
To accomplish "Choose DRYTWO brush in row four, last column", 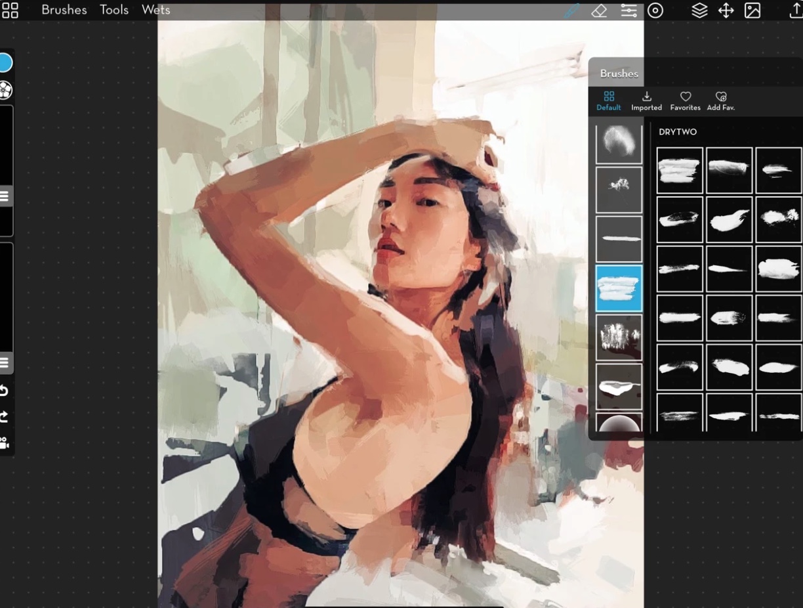I will [779, 318].
